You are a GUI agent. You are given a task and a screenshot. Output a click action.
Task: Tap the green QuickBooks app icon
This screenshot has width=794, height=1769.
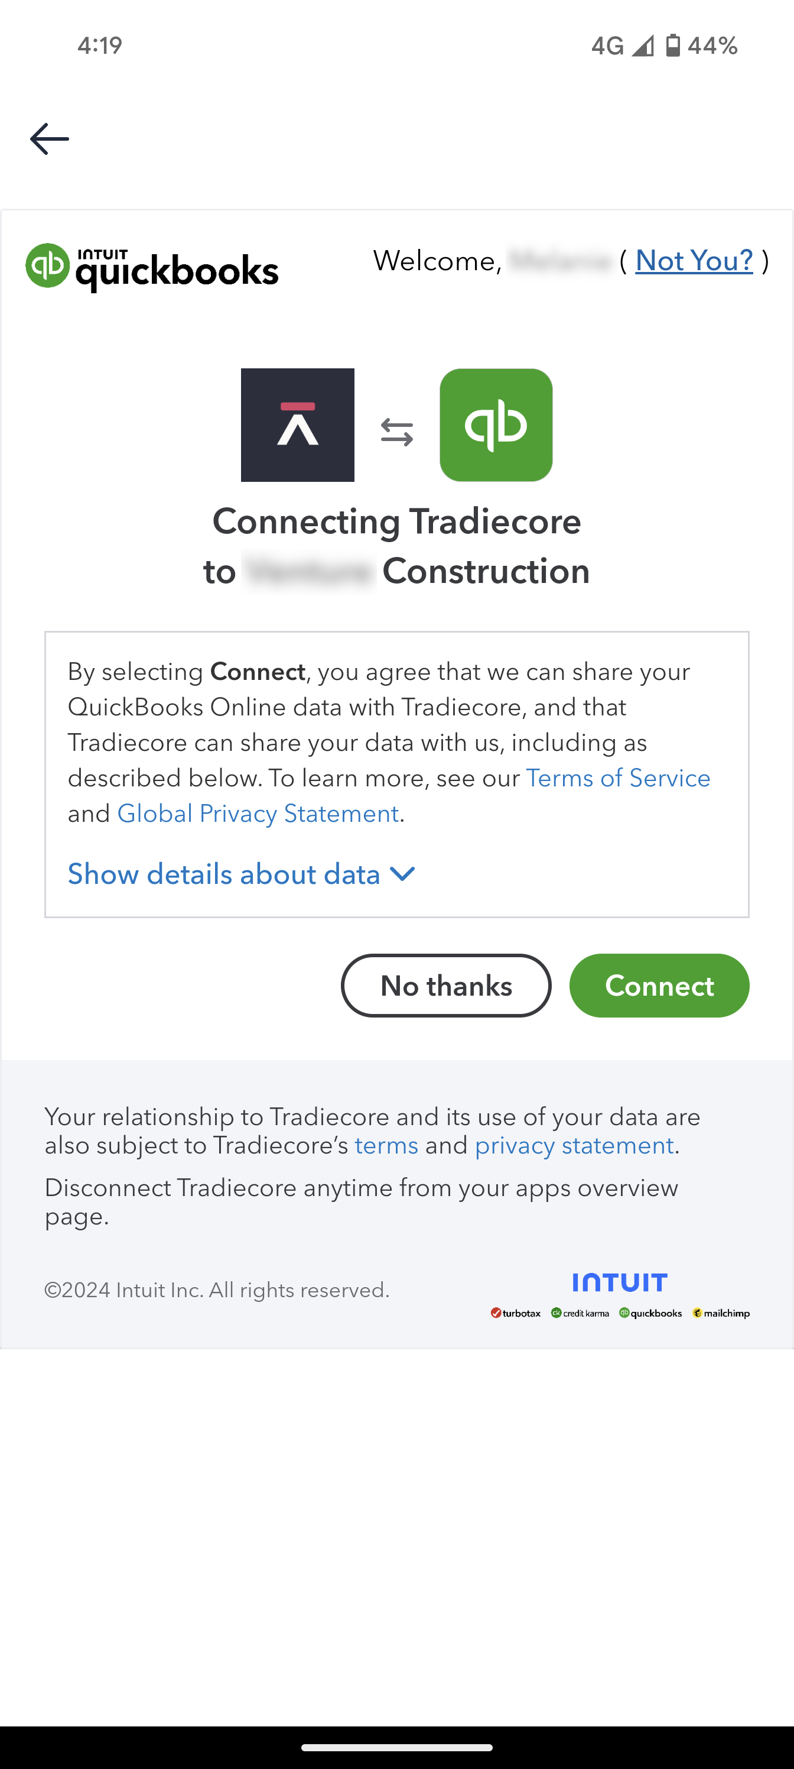tap(496, 425)
